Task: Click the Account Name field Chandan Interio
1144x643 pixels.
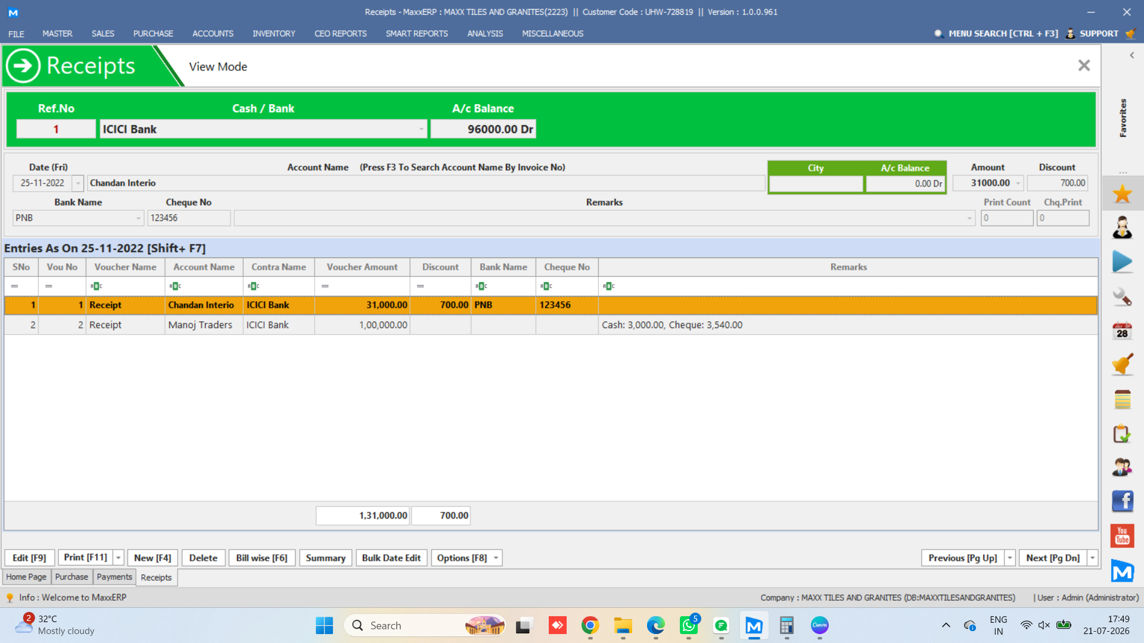Action: point(426,183)
